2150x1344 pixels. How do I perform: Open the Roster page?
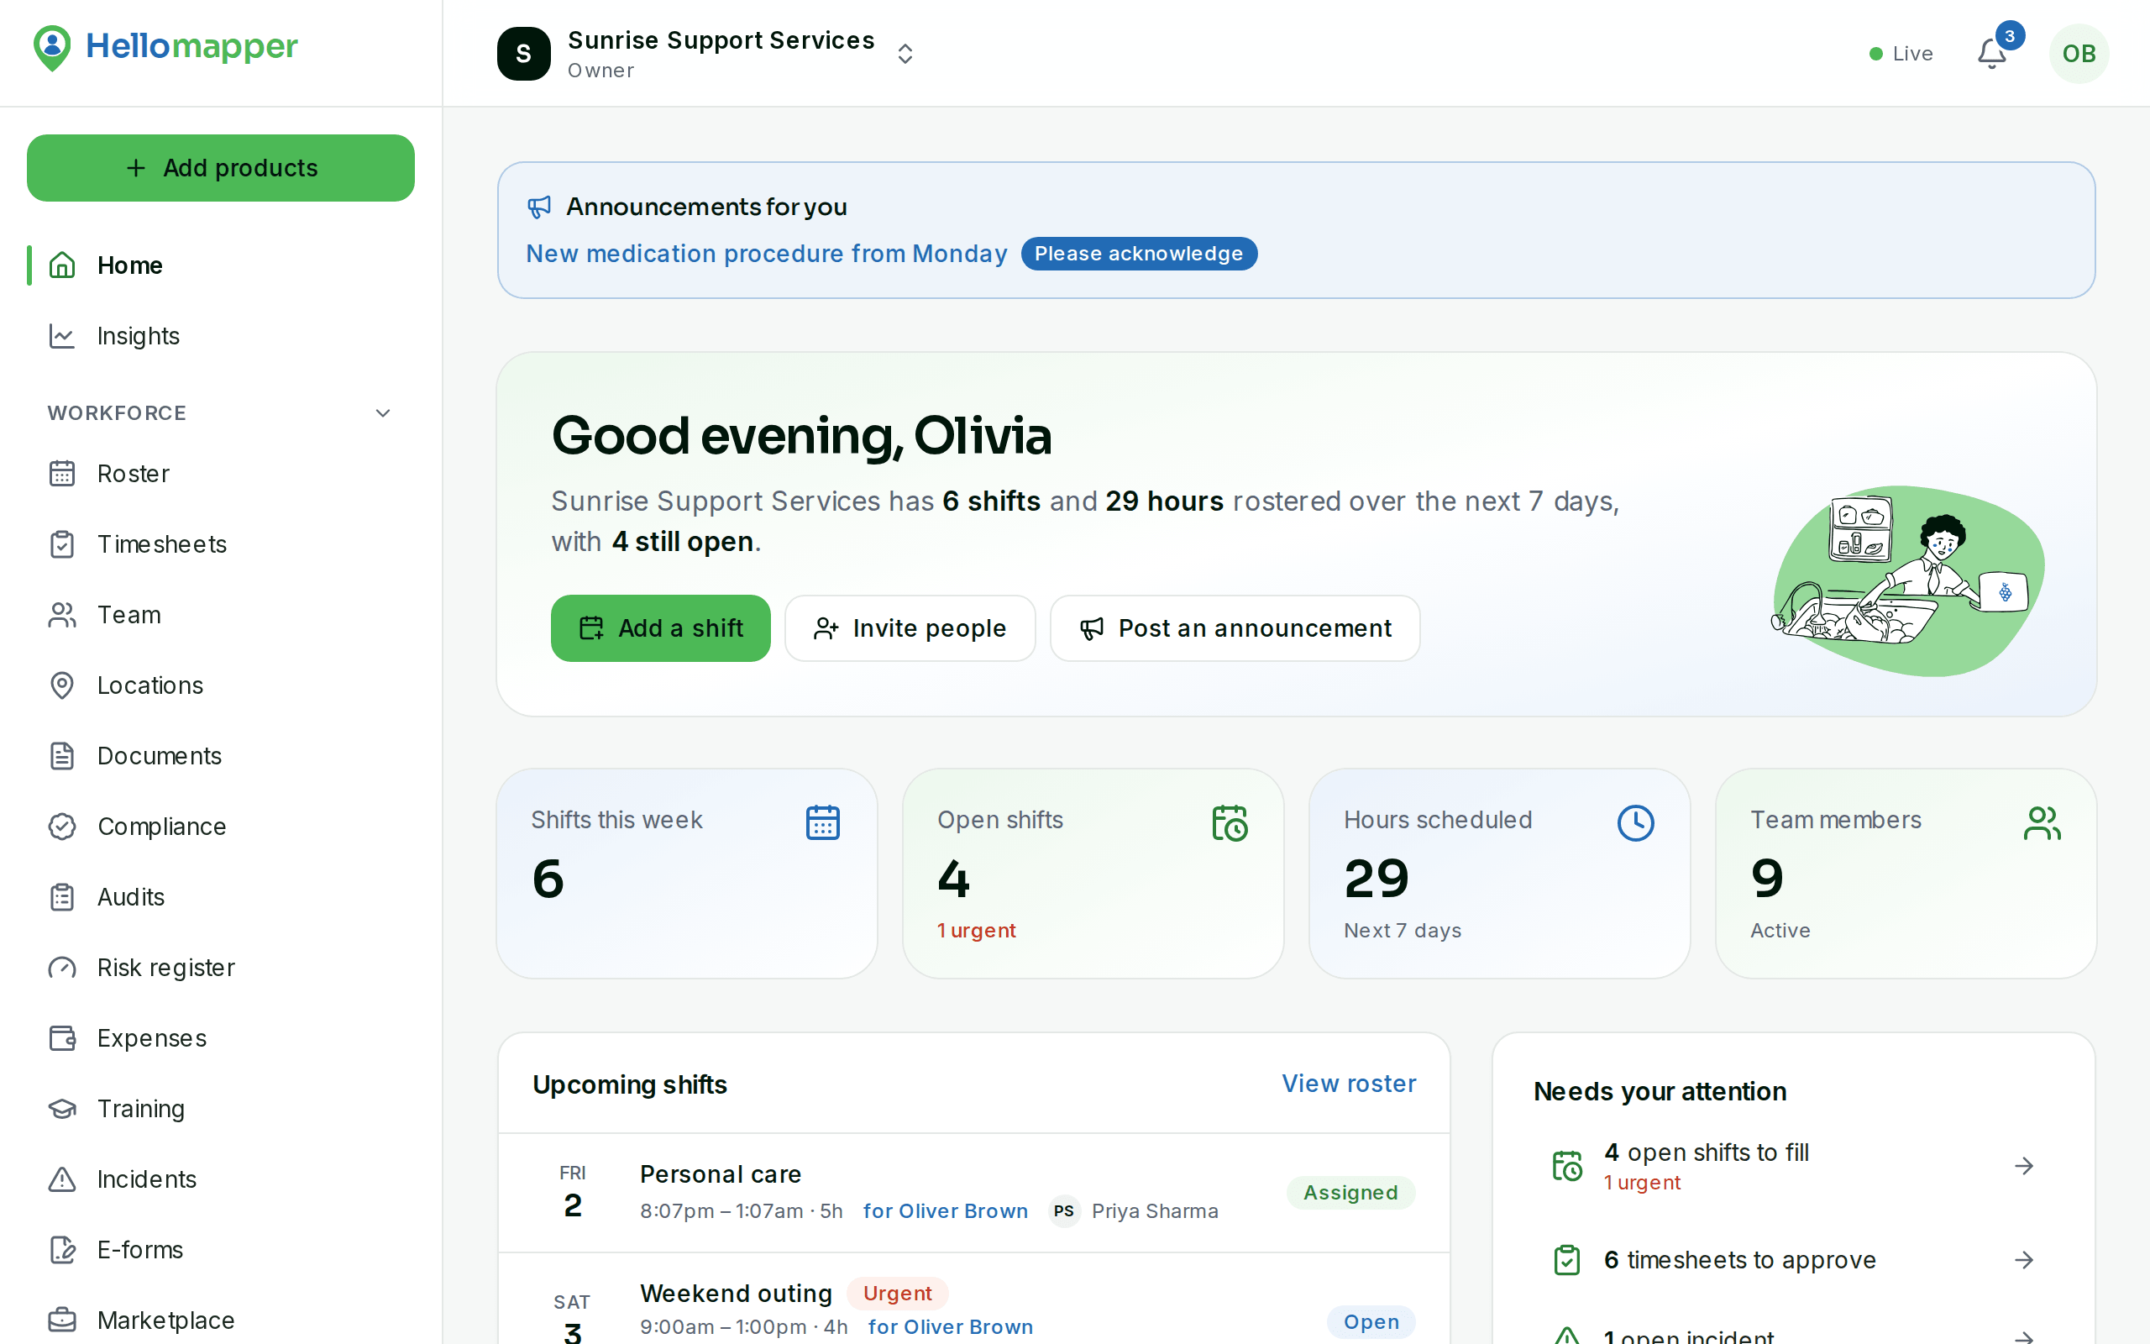pyautogui.click(x=220, y=474)
